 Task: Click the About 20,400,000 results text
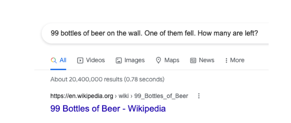(107, 79)
